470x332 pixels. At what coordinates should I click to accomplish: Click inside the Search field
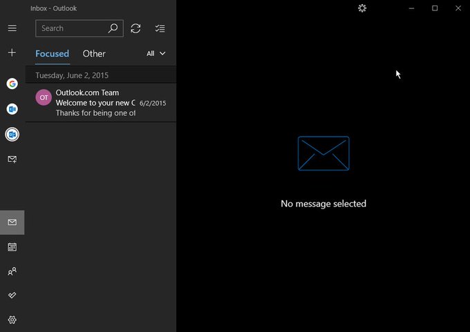79,28
